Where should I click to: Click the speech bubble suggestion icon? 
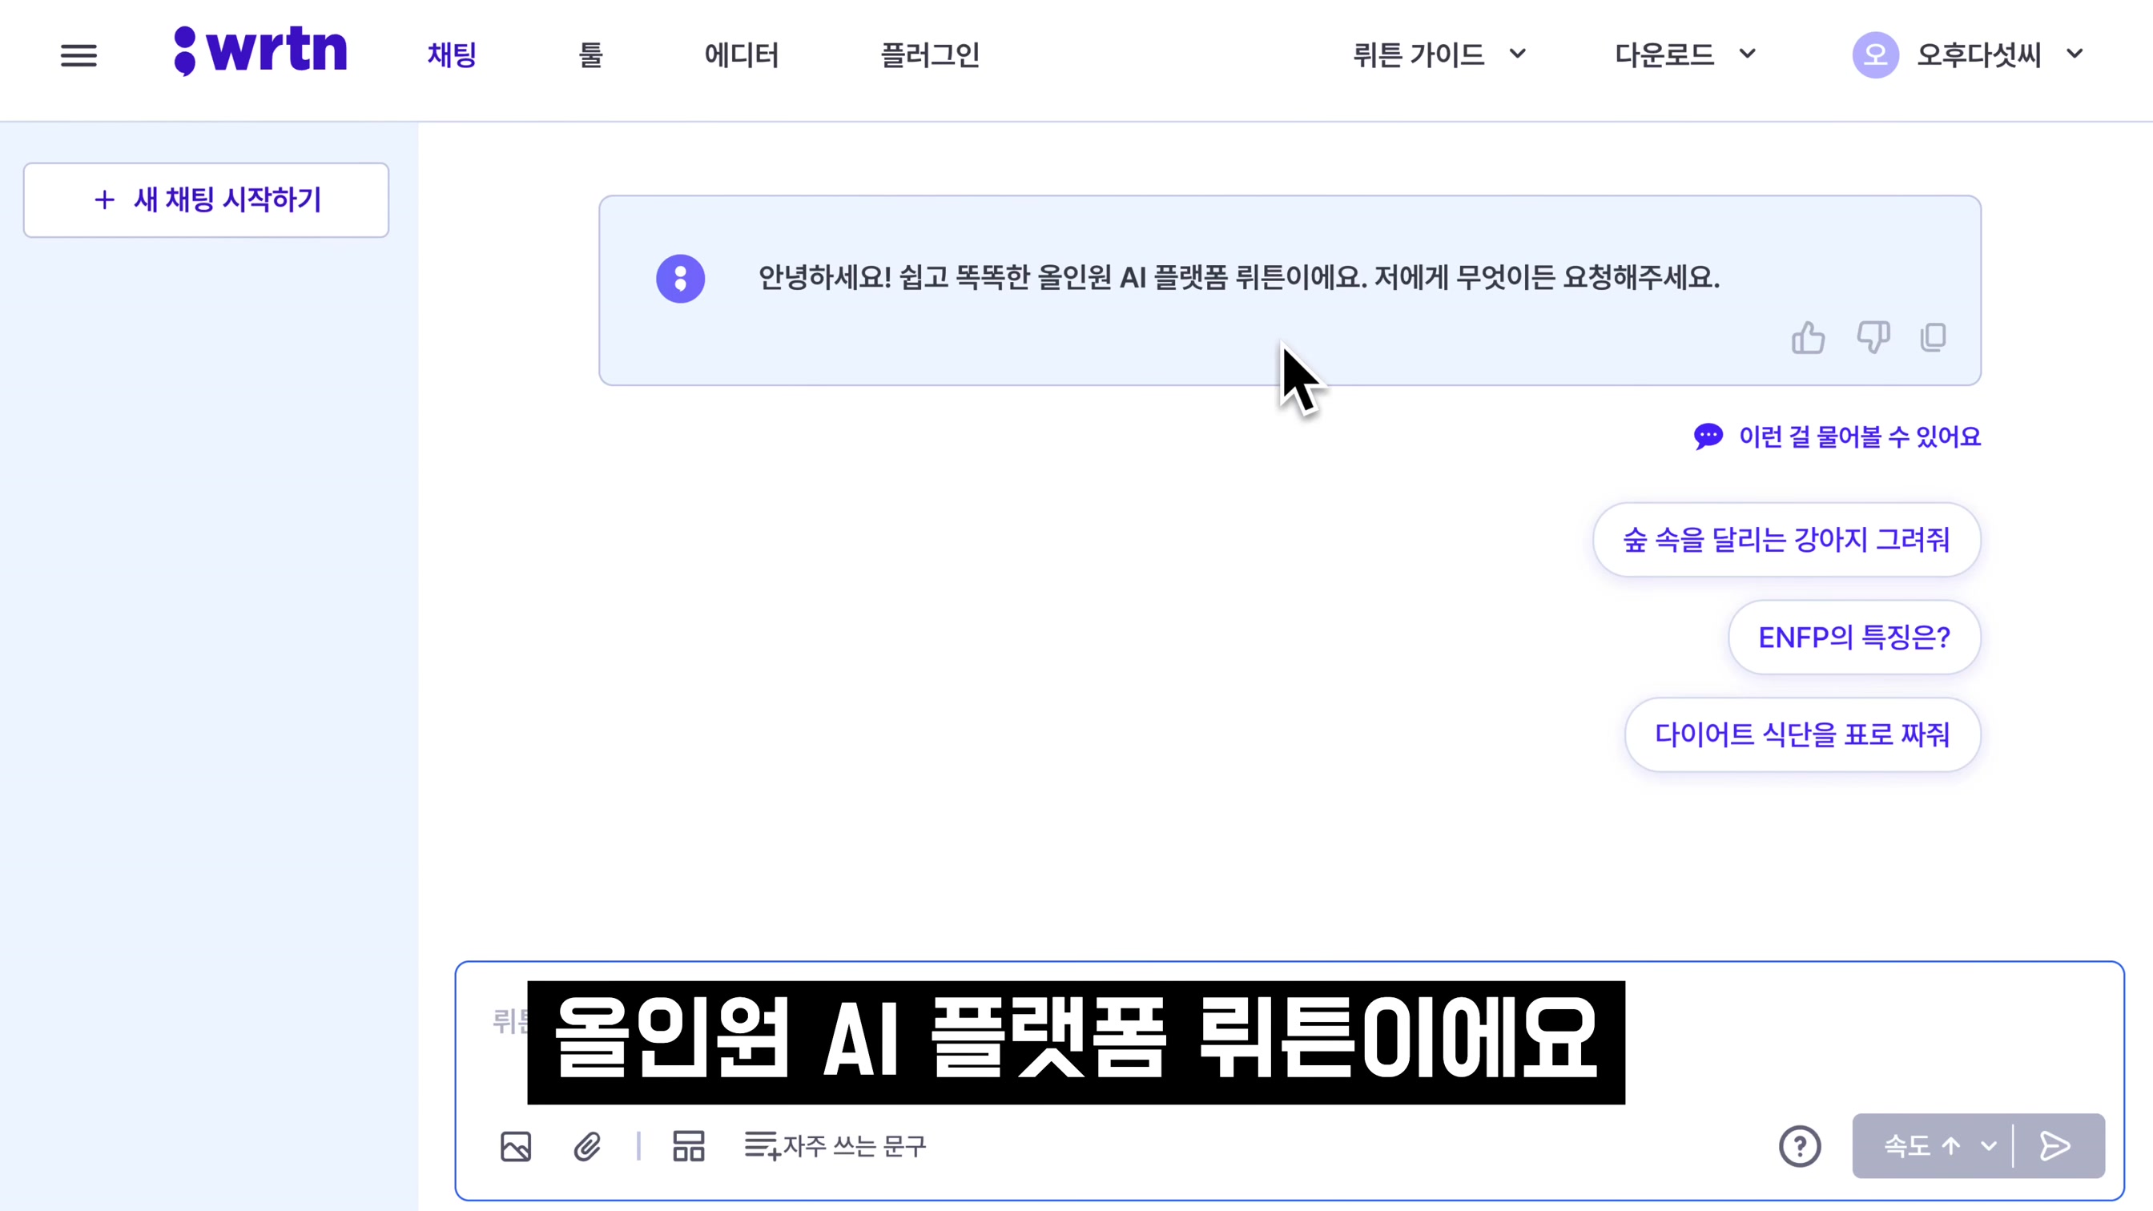point(1708,437)
